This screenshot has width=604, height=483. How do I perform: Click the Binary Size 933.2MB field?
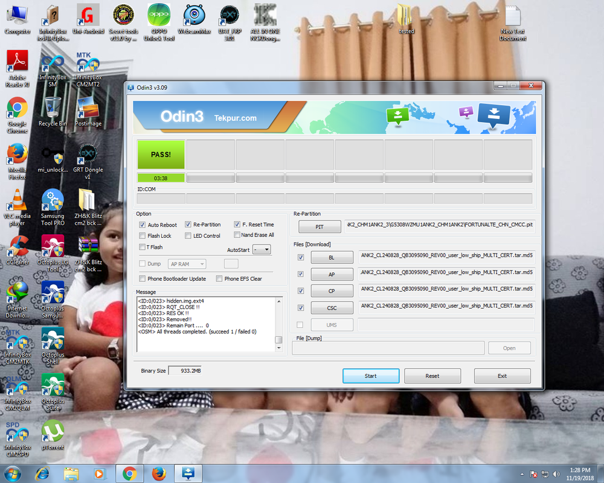point(185,371)
